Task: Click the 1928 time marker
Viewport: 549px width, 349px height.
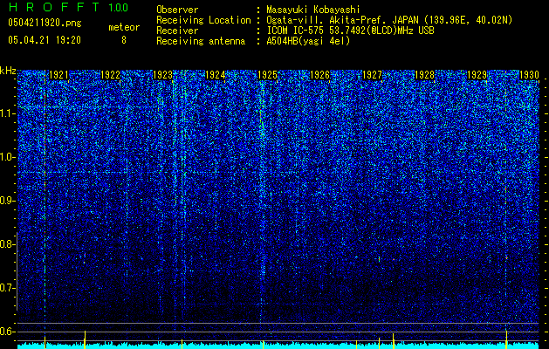Action: (x=425, y=75)
